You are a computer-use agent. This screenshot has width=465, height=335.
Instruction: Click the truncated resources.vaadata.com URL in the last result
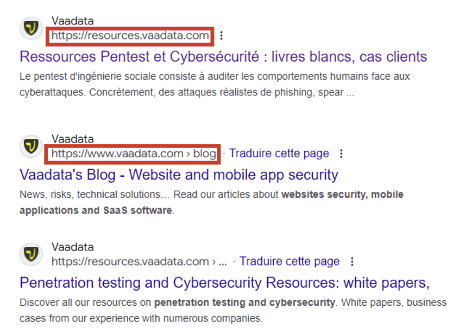coord(139,261)
